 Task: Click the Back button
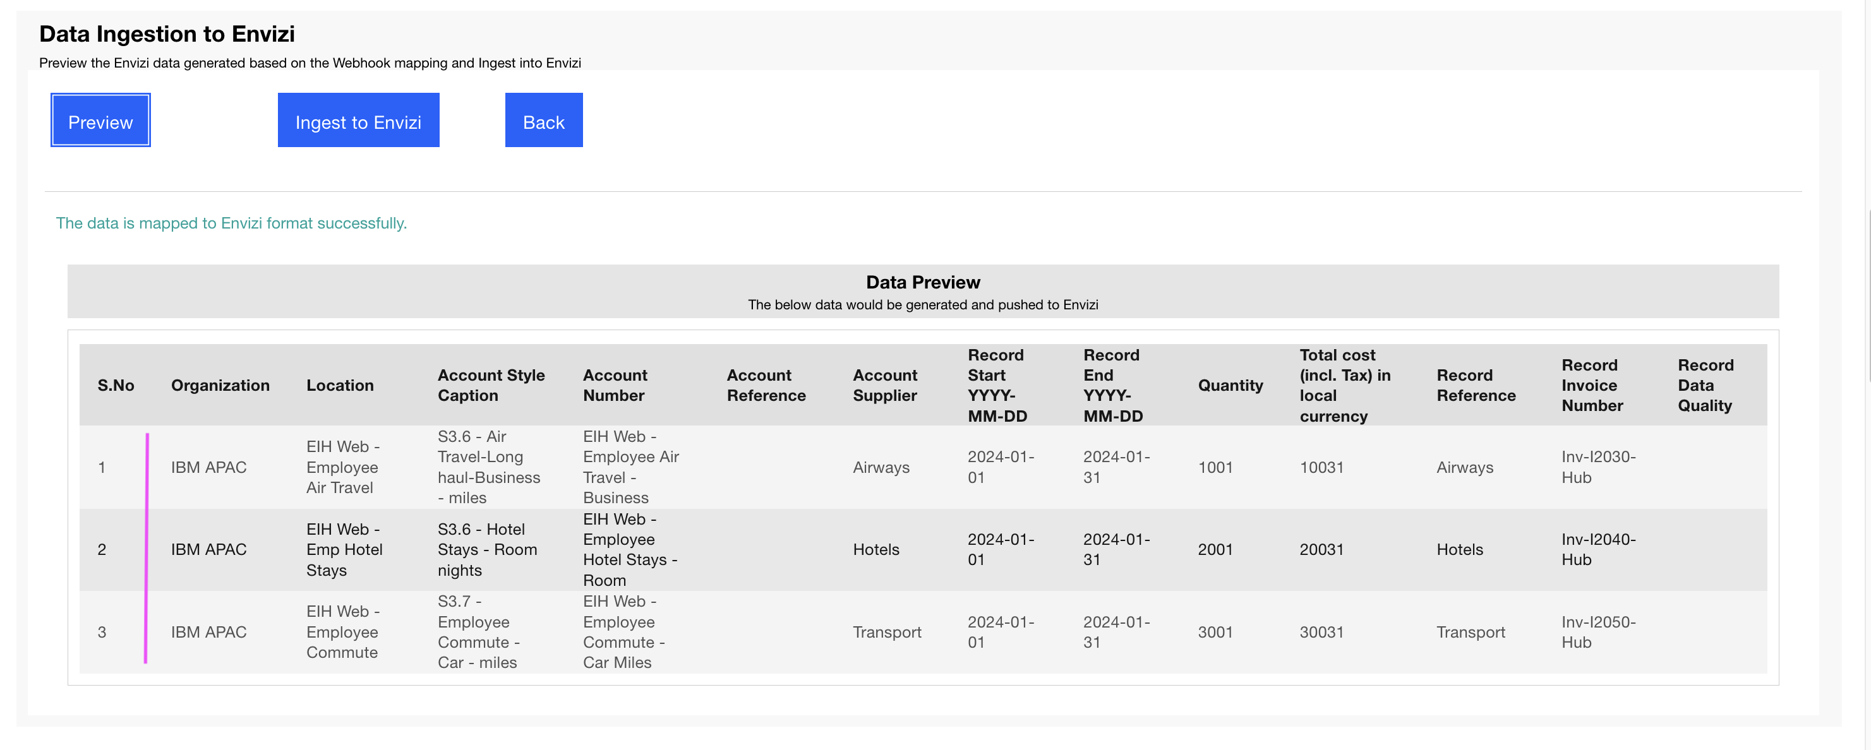tap(543, 121)
